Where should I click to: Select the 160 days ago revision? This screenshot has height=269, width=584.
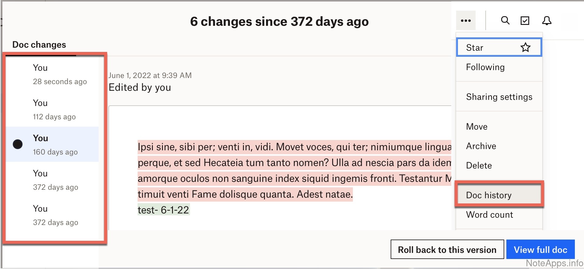(x=55, y=145)
